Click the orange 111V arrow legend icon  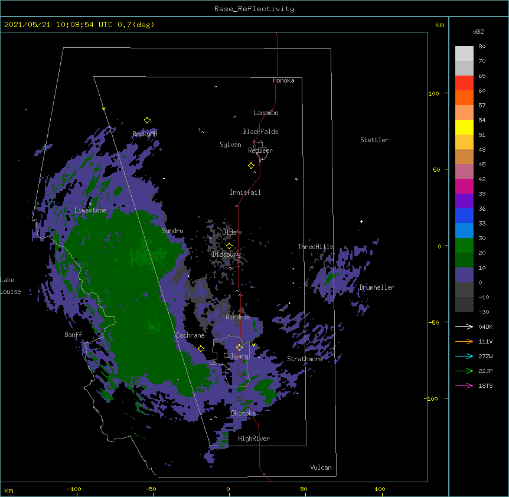pos(464,341)
